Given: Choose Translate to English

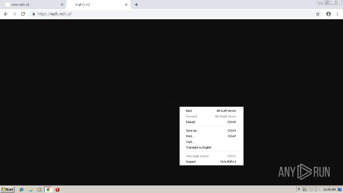Looking at the screenshot, I should (211, 147).
